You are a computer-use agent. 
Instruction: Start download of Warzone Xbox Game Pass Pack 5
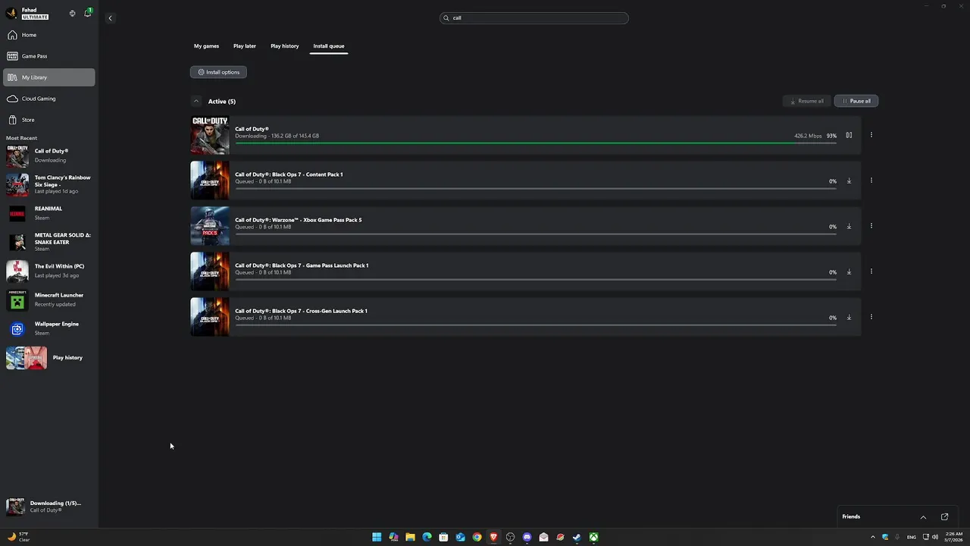849,226
